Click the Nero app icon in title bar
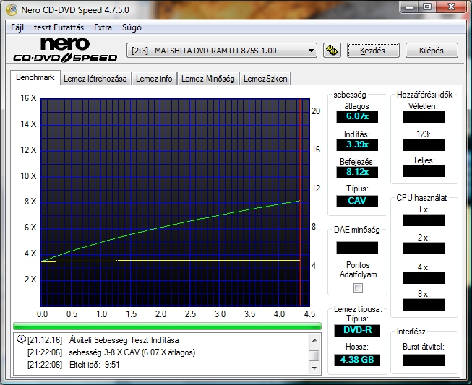Viewport: 472px width, 385px height. point(12,9)
